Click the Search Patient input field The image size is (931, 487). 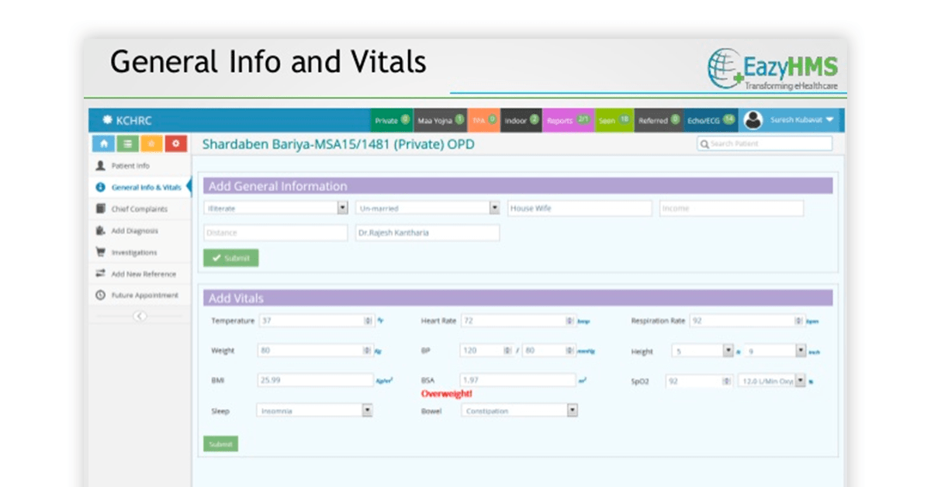tap(764, 143)
